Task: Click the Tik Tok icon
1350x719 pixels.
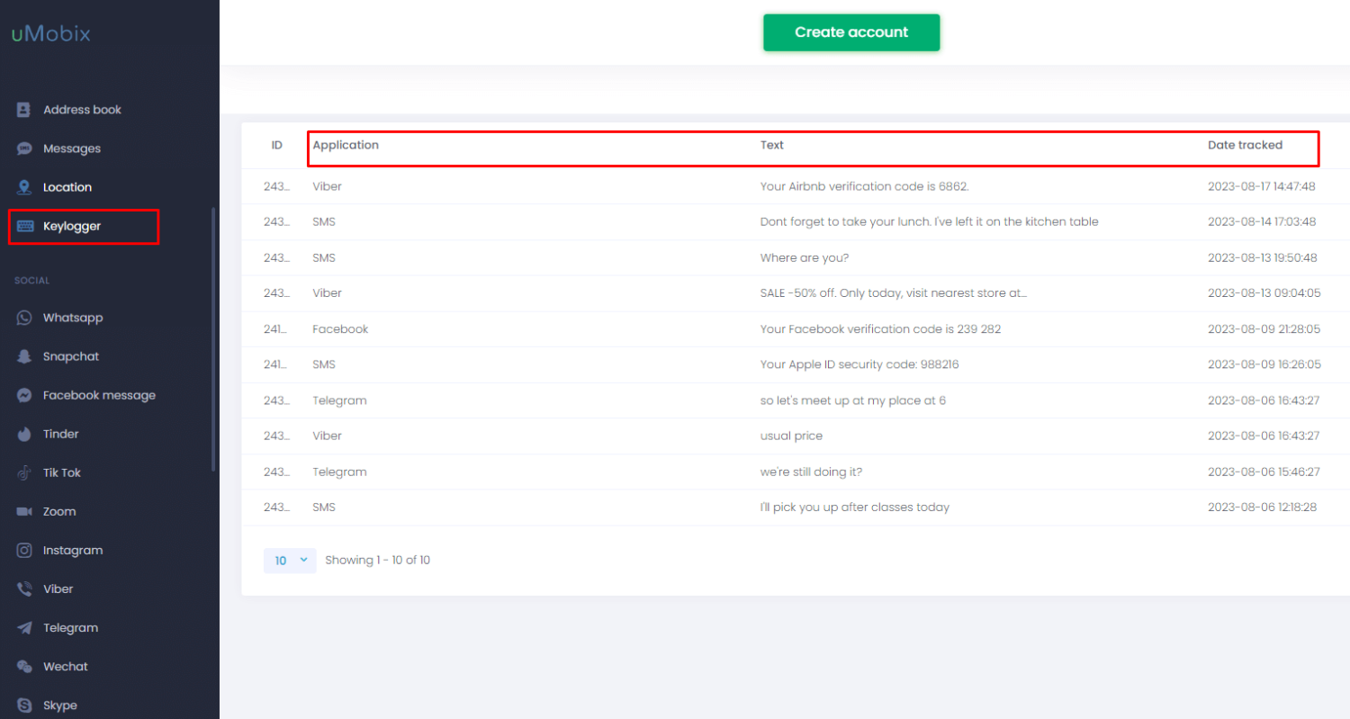Action: click(x=24, y=472)
